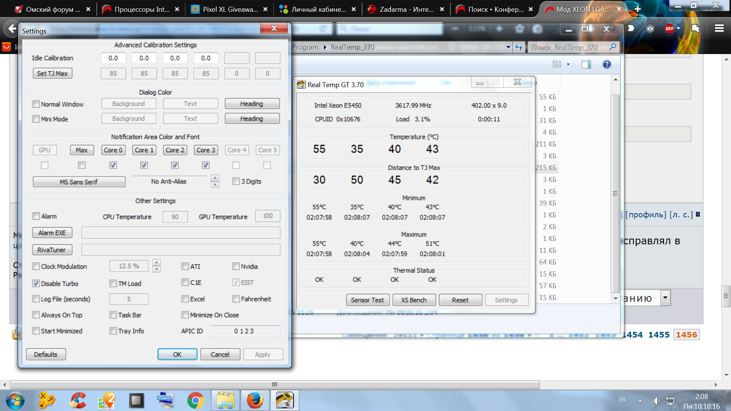The image size is (731, 411).
Task: Click the volume speaker tray icon
Action: coord(656,401)
